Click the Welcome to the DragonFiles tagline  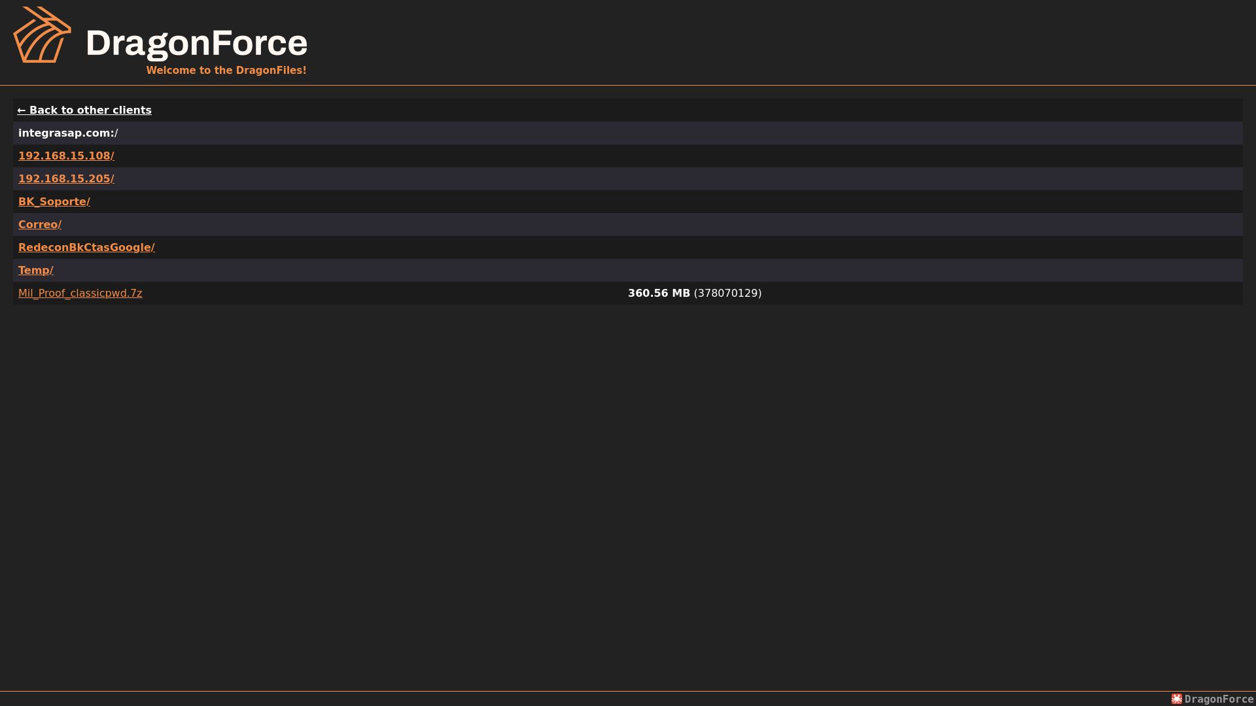(226, 71)
